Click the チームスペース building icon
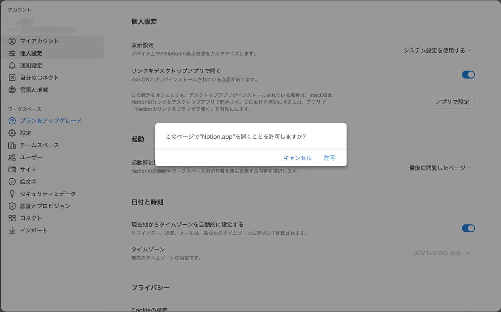The width and height of the screenshot is (501, 312). pyautogui.click(x=12, y=145)
